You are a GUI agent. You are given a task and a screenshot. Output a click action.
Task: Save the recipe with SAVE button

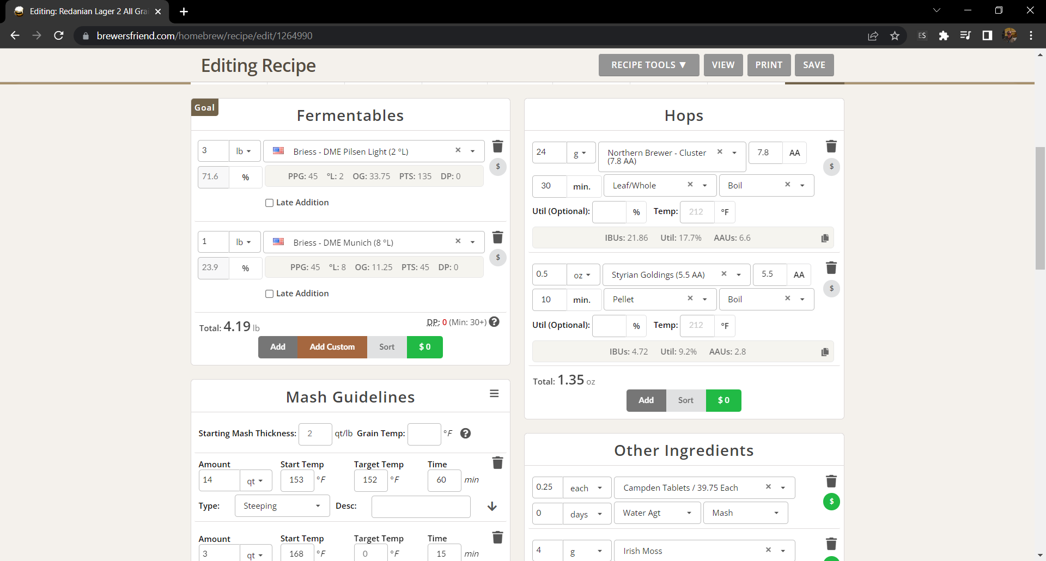click(814, 65)
